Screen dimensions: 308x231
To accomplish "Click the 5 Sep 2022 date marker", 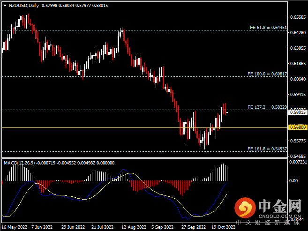I will 163,227.
